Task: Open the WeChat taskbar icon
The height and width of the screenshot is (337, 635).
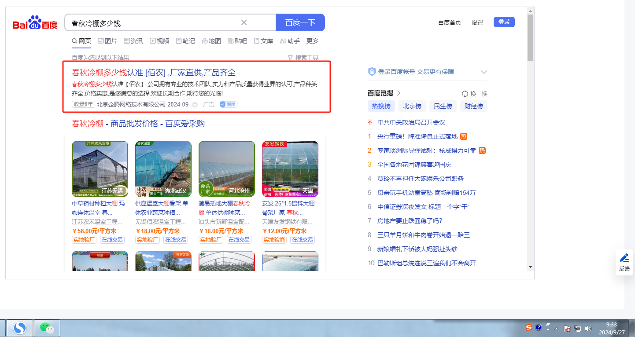Action: [47, 328]
